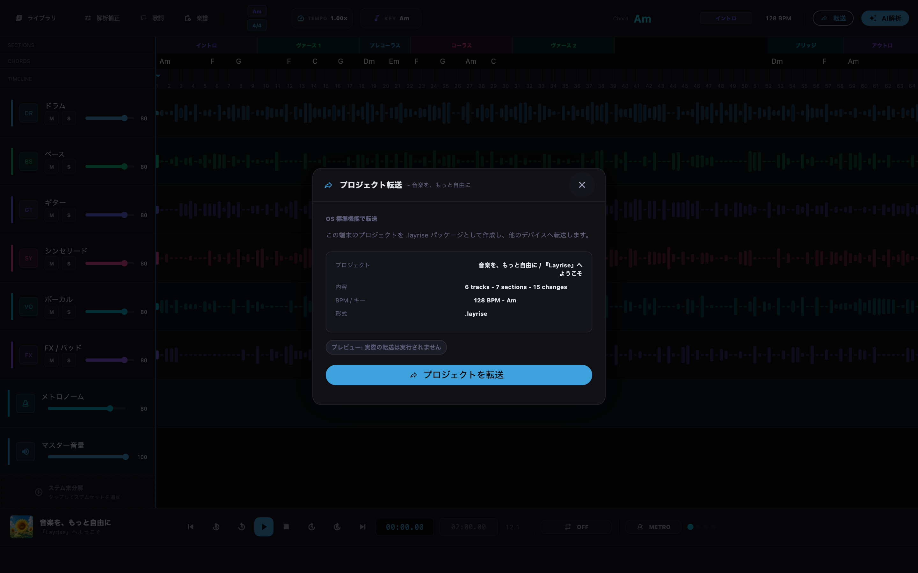Click the GT guitar track icon
This screenshot has width=918, height=573.
pos(28,210)
